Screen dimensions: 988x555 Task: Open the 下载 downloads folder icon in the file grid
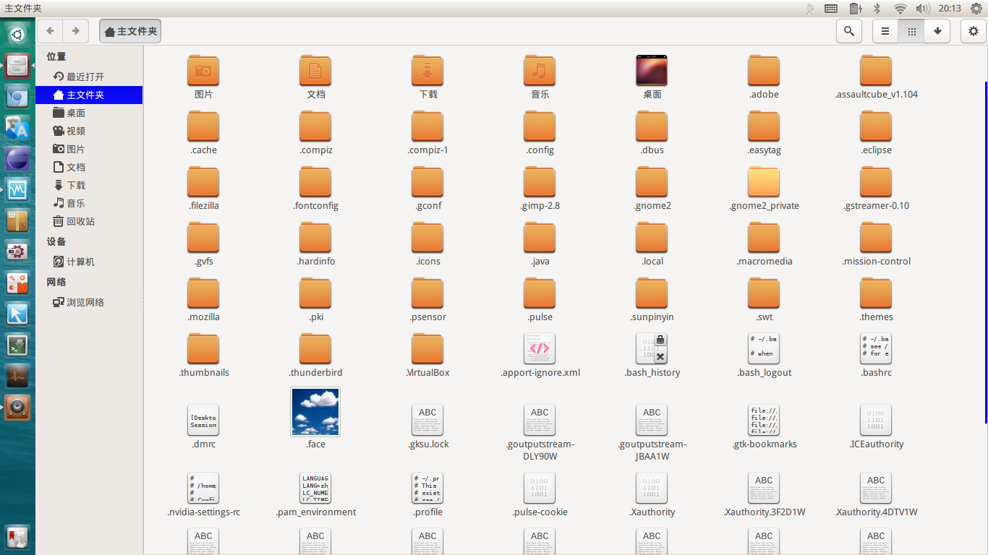click(x=427, y=71)
